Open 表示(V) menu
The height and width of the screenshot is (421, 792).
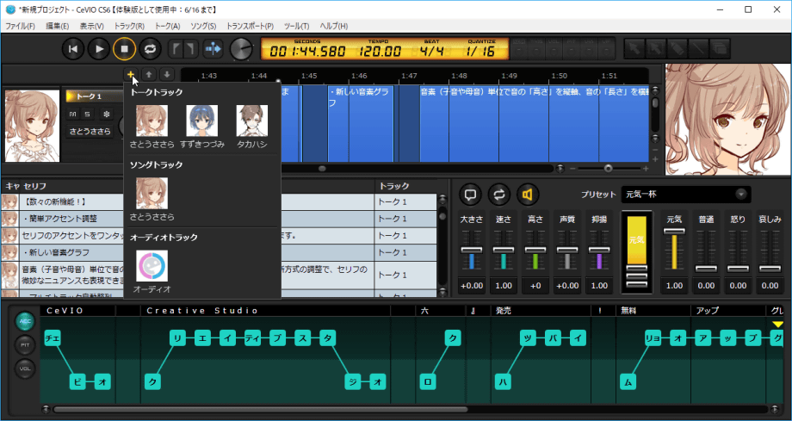click(91, 26)
